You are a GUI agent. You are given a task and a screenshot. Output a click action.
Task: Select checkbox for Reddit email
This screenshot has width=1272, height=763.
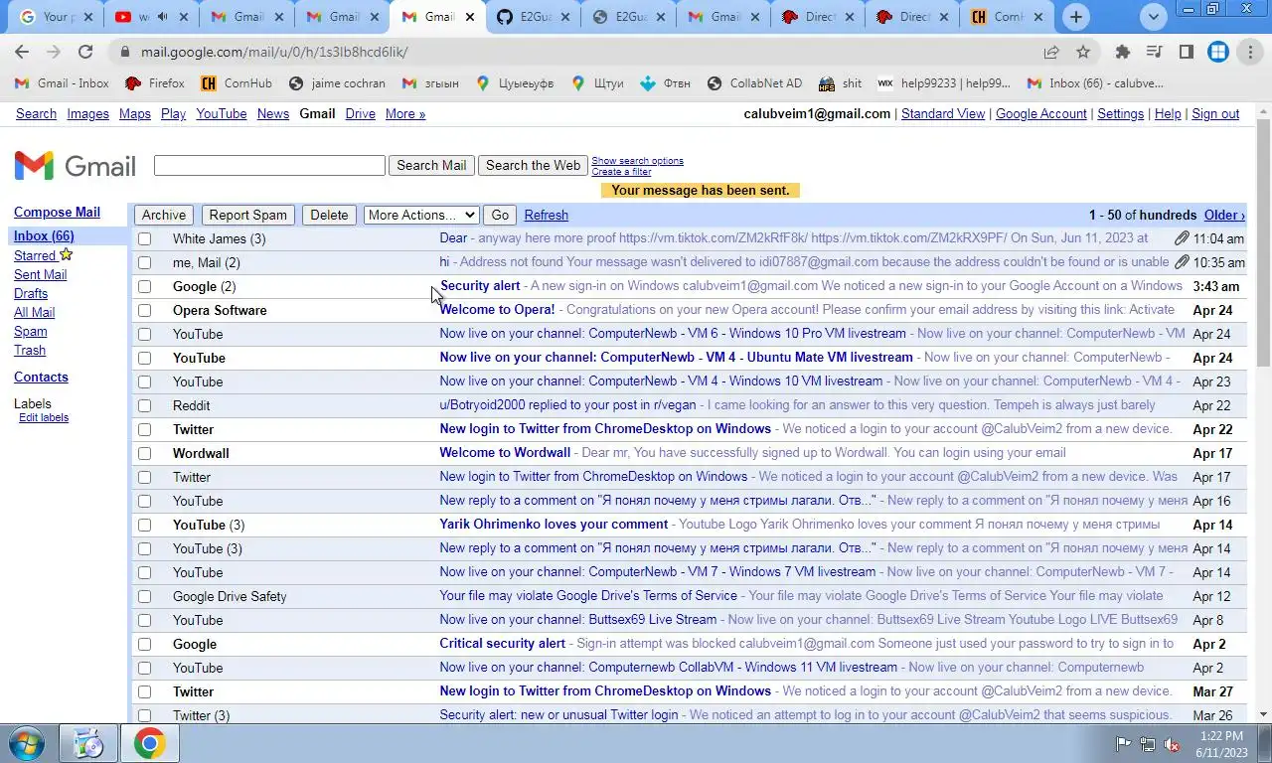click(145, 405)
